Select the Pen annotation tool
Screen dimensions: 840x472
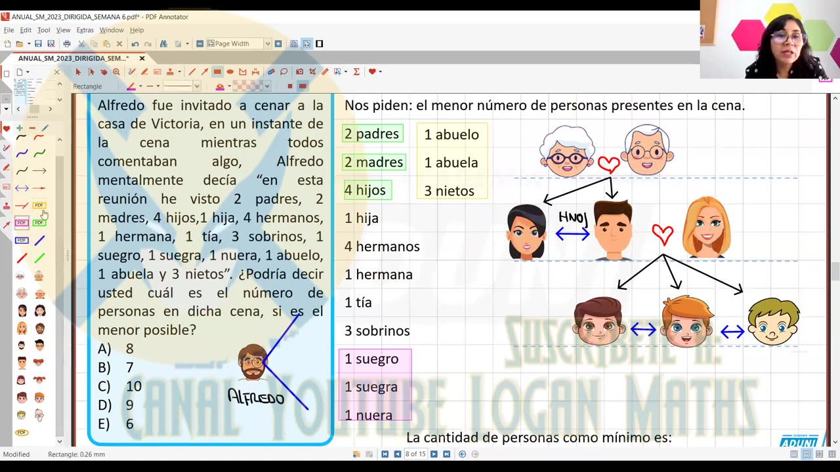[x=132, y=71]
